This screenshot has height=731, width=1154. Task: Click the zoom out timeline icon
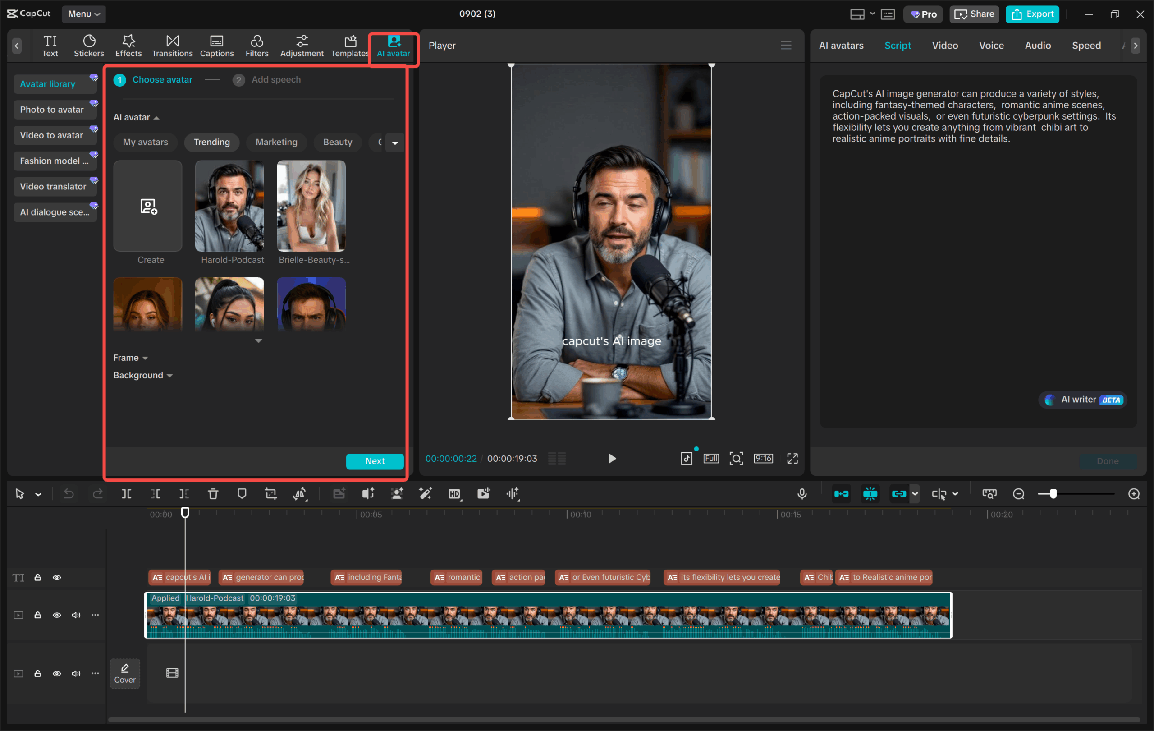point(1018,494)
